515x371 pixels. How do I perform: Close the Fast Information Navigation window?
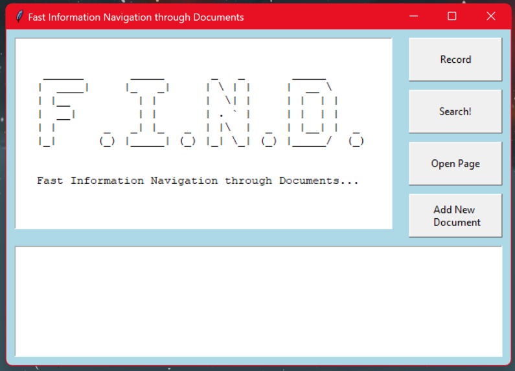coord(490,16)
